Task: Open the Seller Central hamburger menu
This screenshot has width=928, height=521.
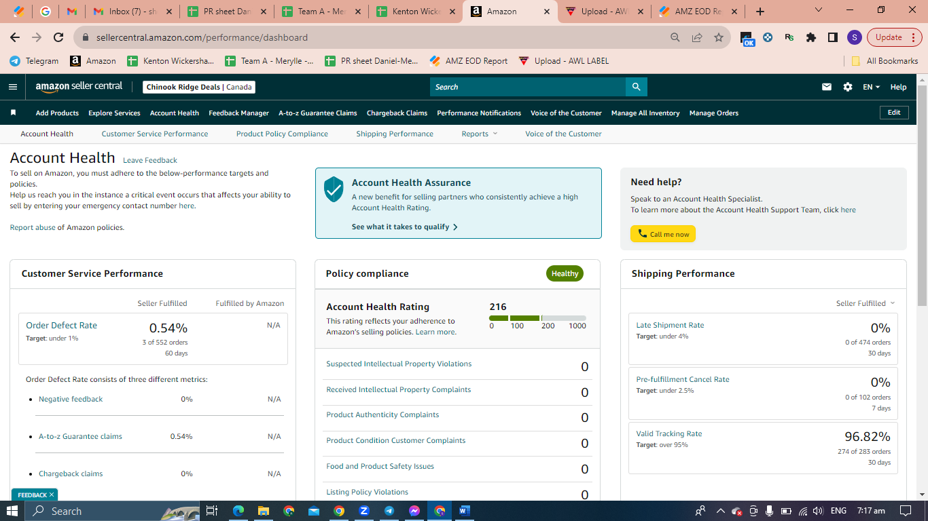Action: 12,87
